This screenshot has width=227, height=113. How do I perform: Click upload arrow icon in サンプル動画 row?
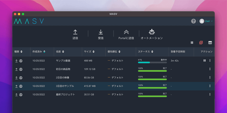click(x=16, y=61)
